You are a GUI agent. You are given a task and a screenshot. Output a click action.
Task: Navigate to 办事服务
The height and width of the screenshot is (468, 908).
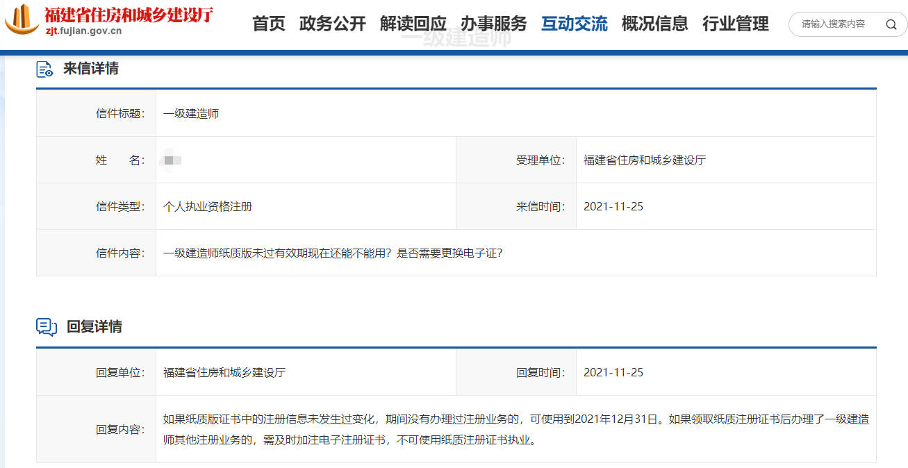494,24
